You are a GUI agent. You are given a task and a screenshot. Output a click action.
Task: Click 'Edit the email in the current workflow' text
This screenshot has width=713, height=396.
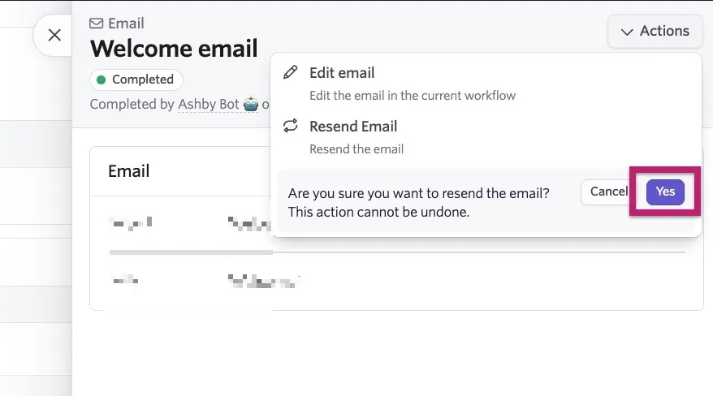click(413, 96)
